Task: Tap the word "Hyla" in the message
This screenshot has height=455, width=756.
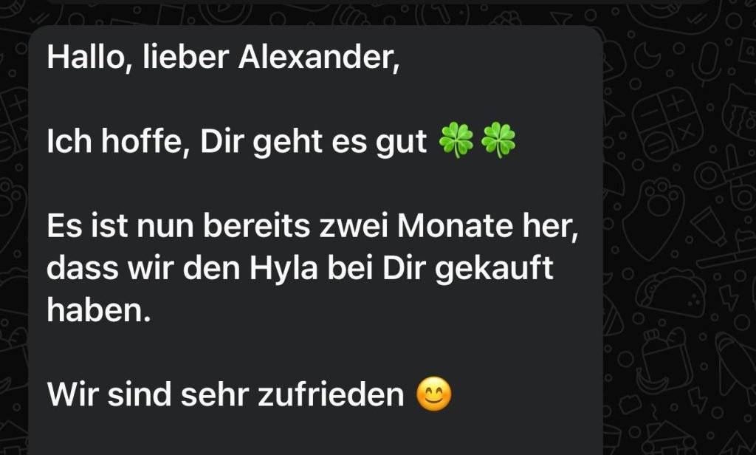Action: tap(283, 268)
